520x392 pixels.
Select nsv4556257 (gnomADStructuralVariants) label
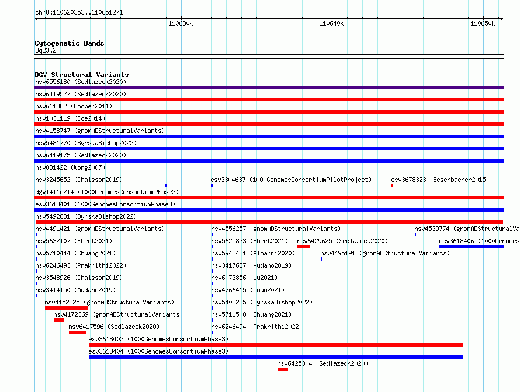276,229
